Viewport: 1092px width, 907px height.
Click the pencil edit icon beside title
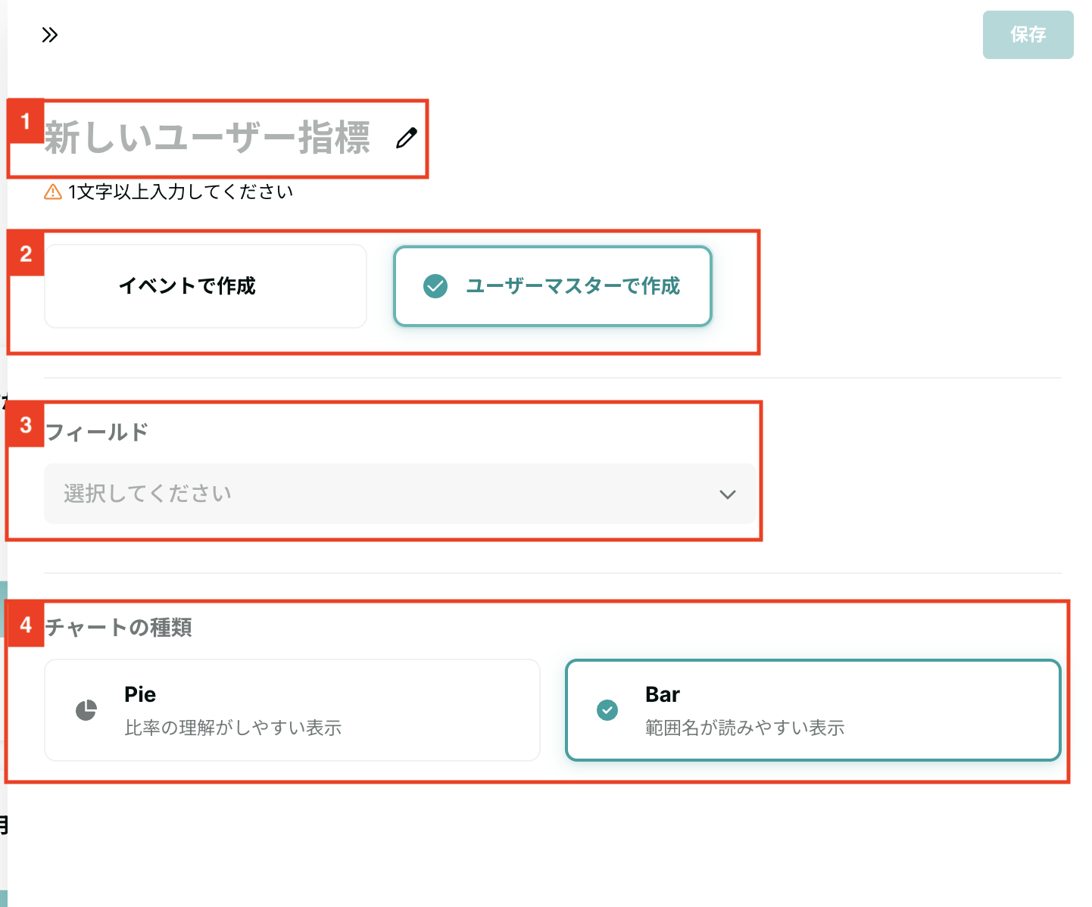point(407,138)
